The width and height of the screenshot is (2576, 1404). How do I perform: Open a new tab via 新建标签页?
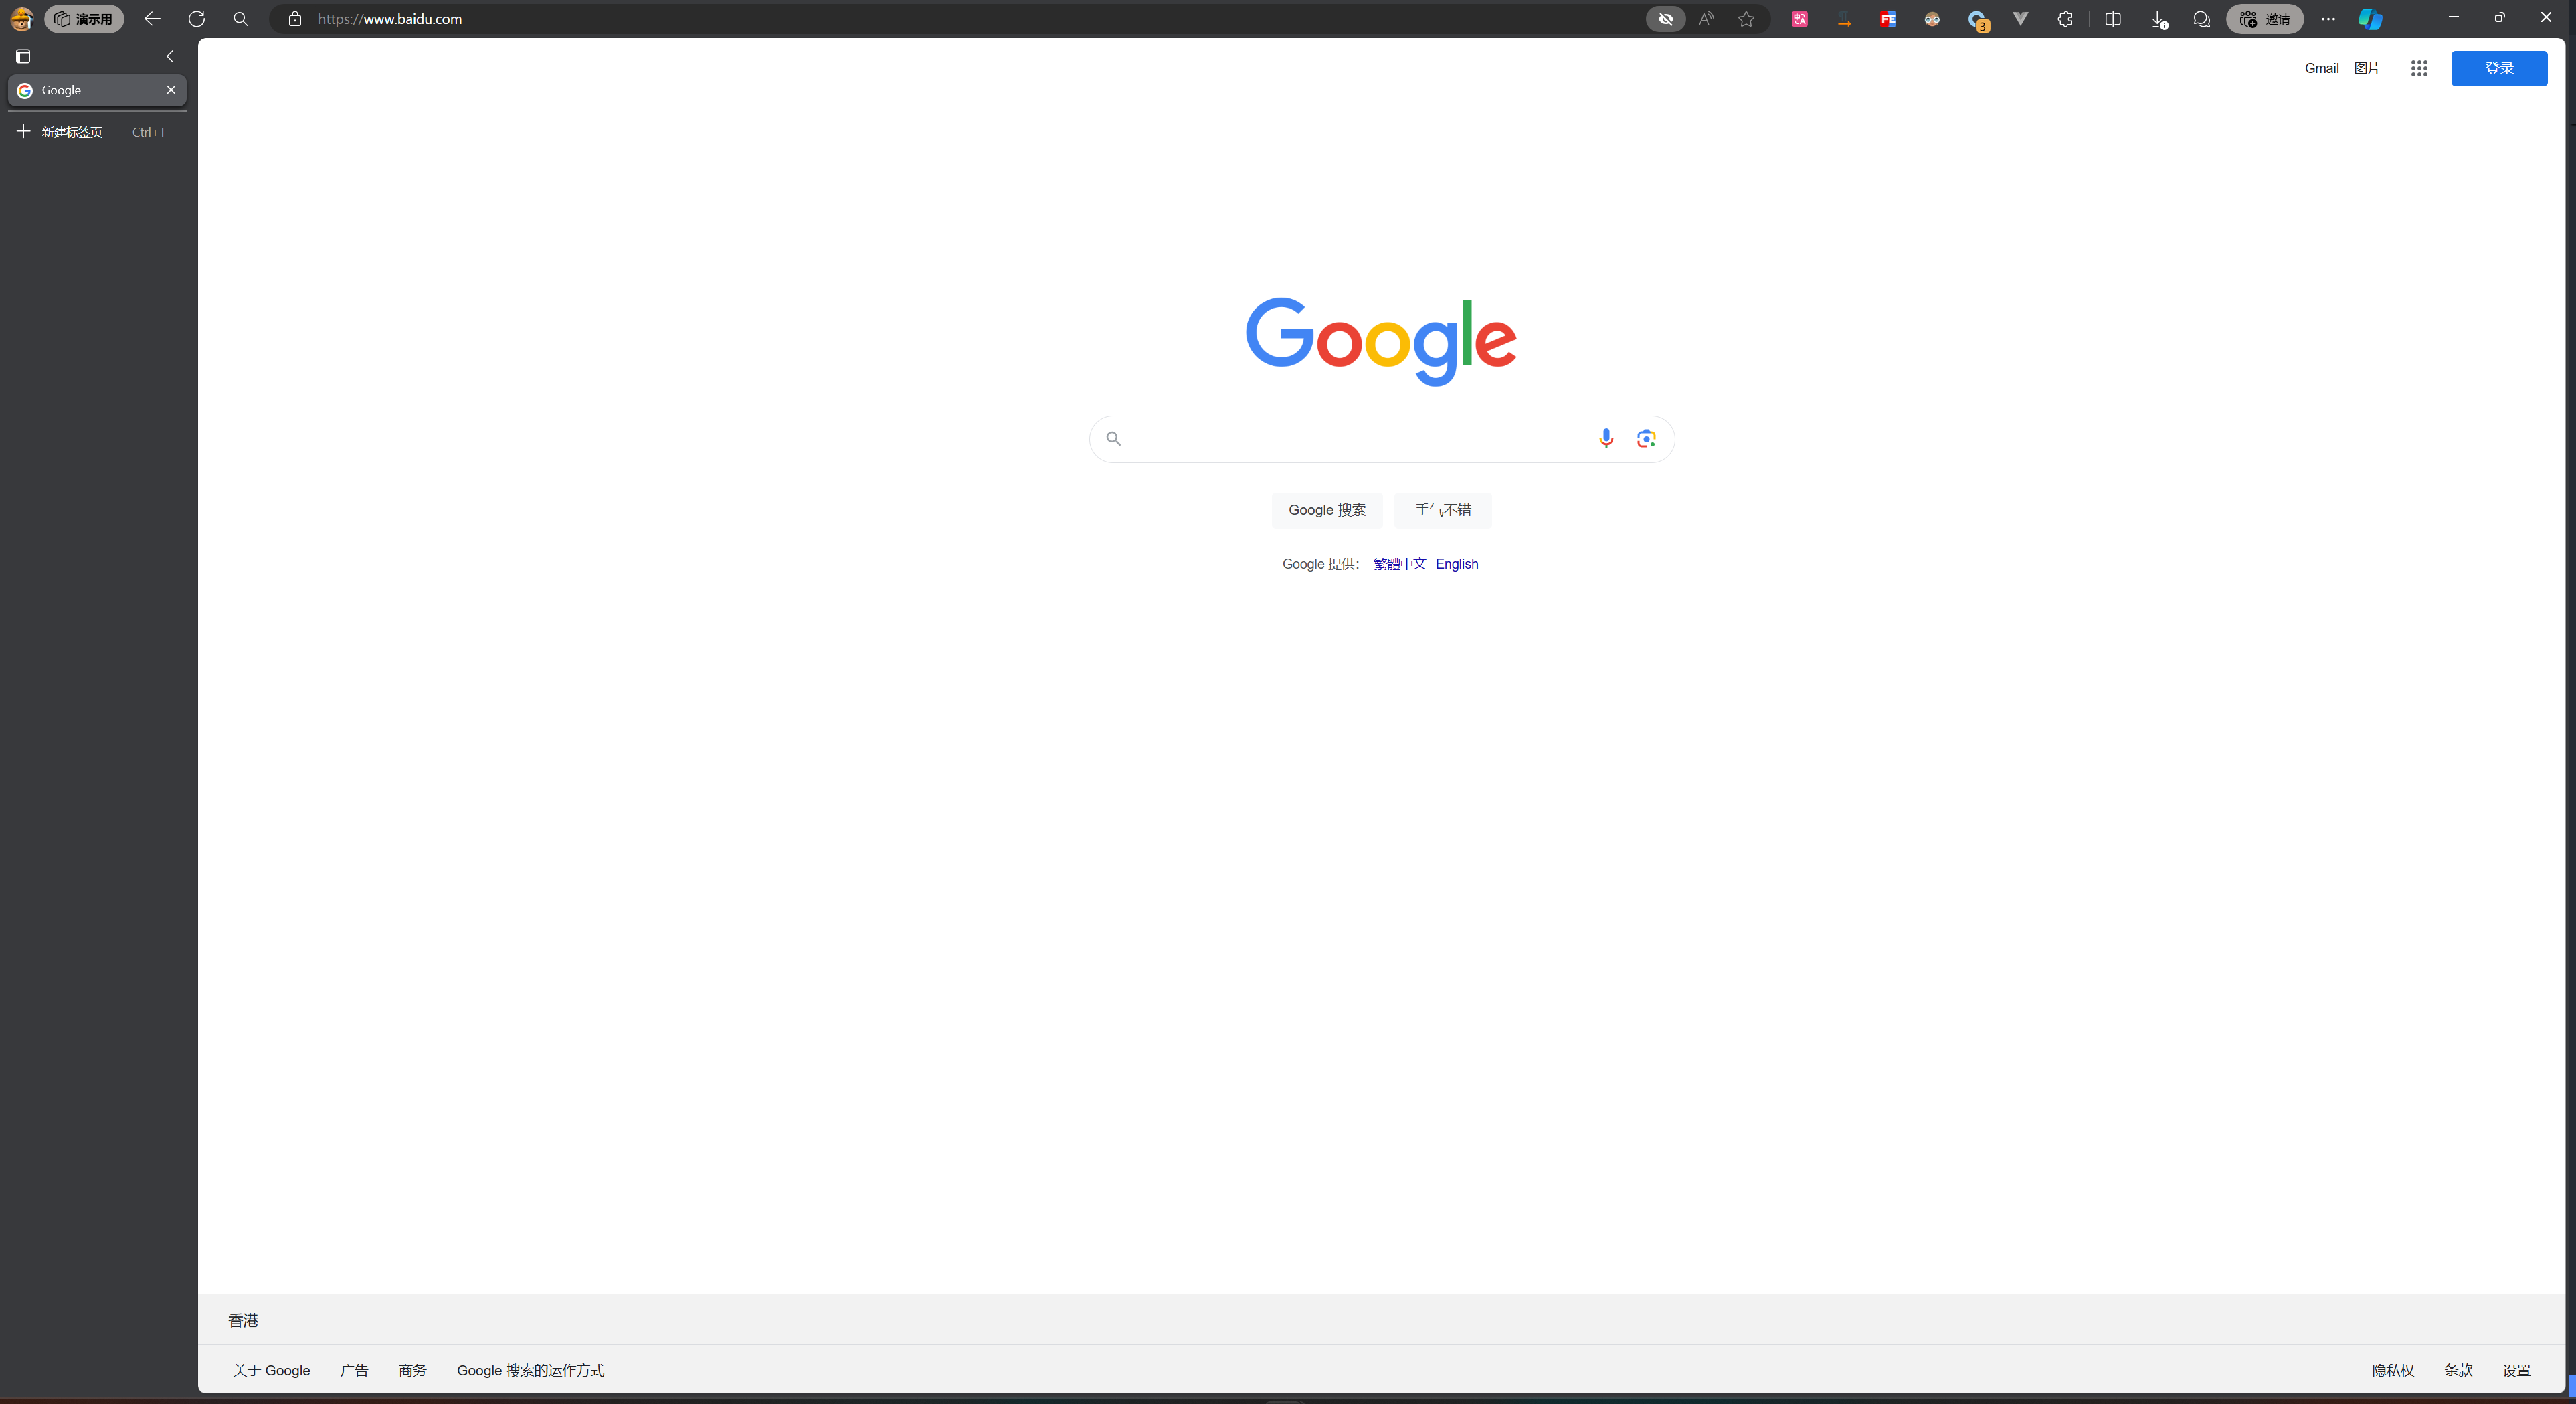pyautogui.click(x=97, y=132)
